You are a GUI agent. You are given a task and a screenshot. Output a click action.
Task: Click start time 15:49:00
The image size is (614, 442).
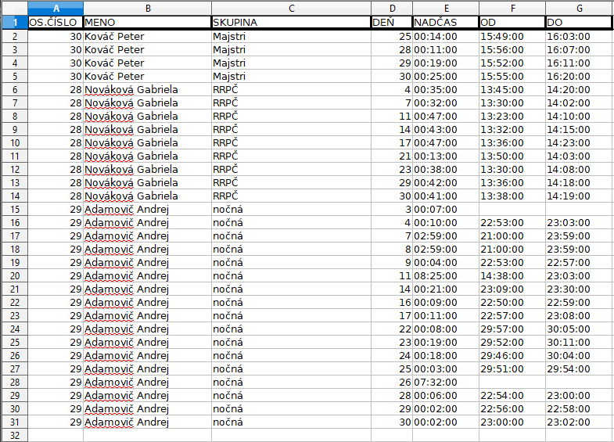[x=512, y=37]
